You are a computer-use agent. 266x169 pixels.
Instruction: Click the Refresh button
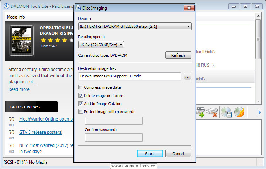pyautogui.click(x=178, y=55)
